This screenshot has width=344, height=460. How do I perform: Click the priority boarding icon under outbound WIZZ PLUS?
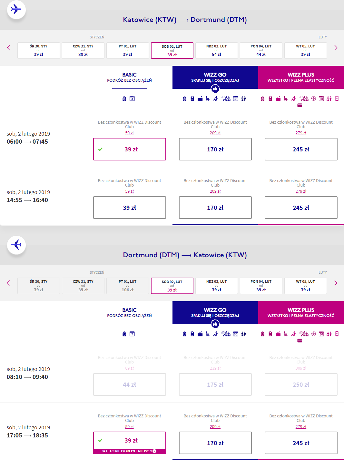[x=303, y=99]
